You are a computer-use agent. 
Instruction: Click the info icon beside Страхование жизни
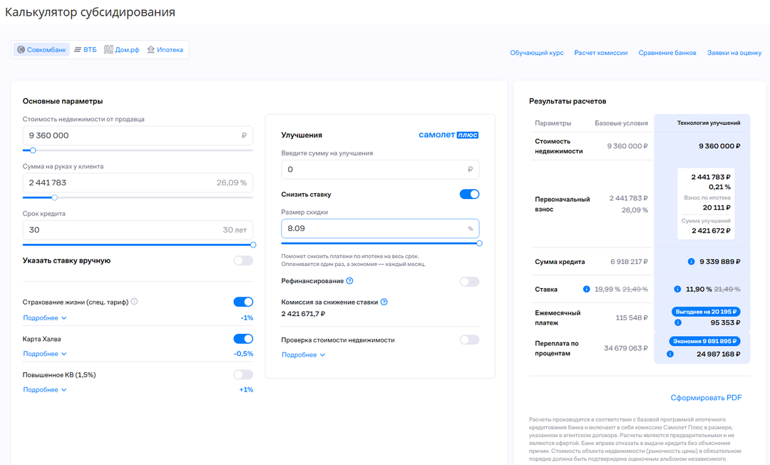point(134,302)
